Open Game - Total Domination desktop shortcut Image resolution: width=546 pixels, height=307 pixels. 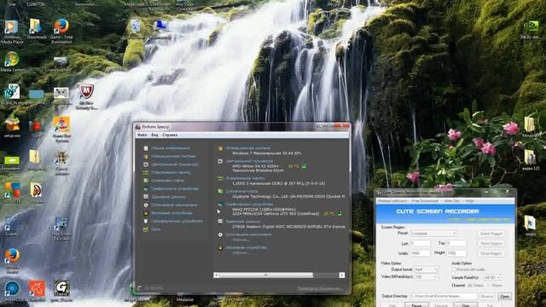tap(61, 32)
